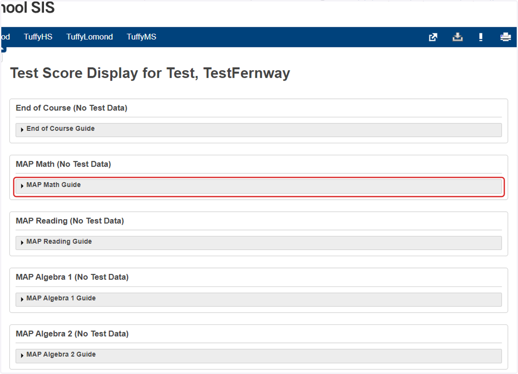The image size is (518, 374).
Task: Click the MAP Algebra 1 (No Test Data) heading
Action: click(x=72, y=277)
